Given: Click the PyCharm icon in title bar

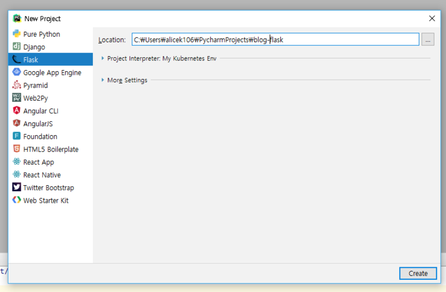Looking at the screenshot, I should (x=17, y=19).
